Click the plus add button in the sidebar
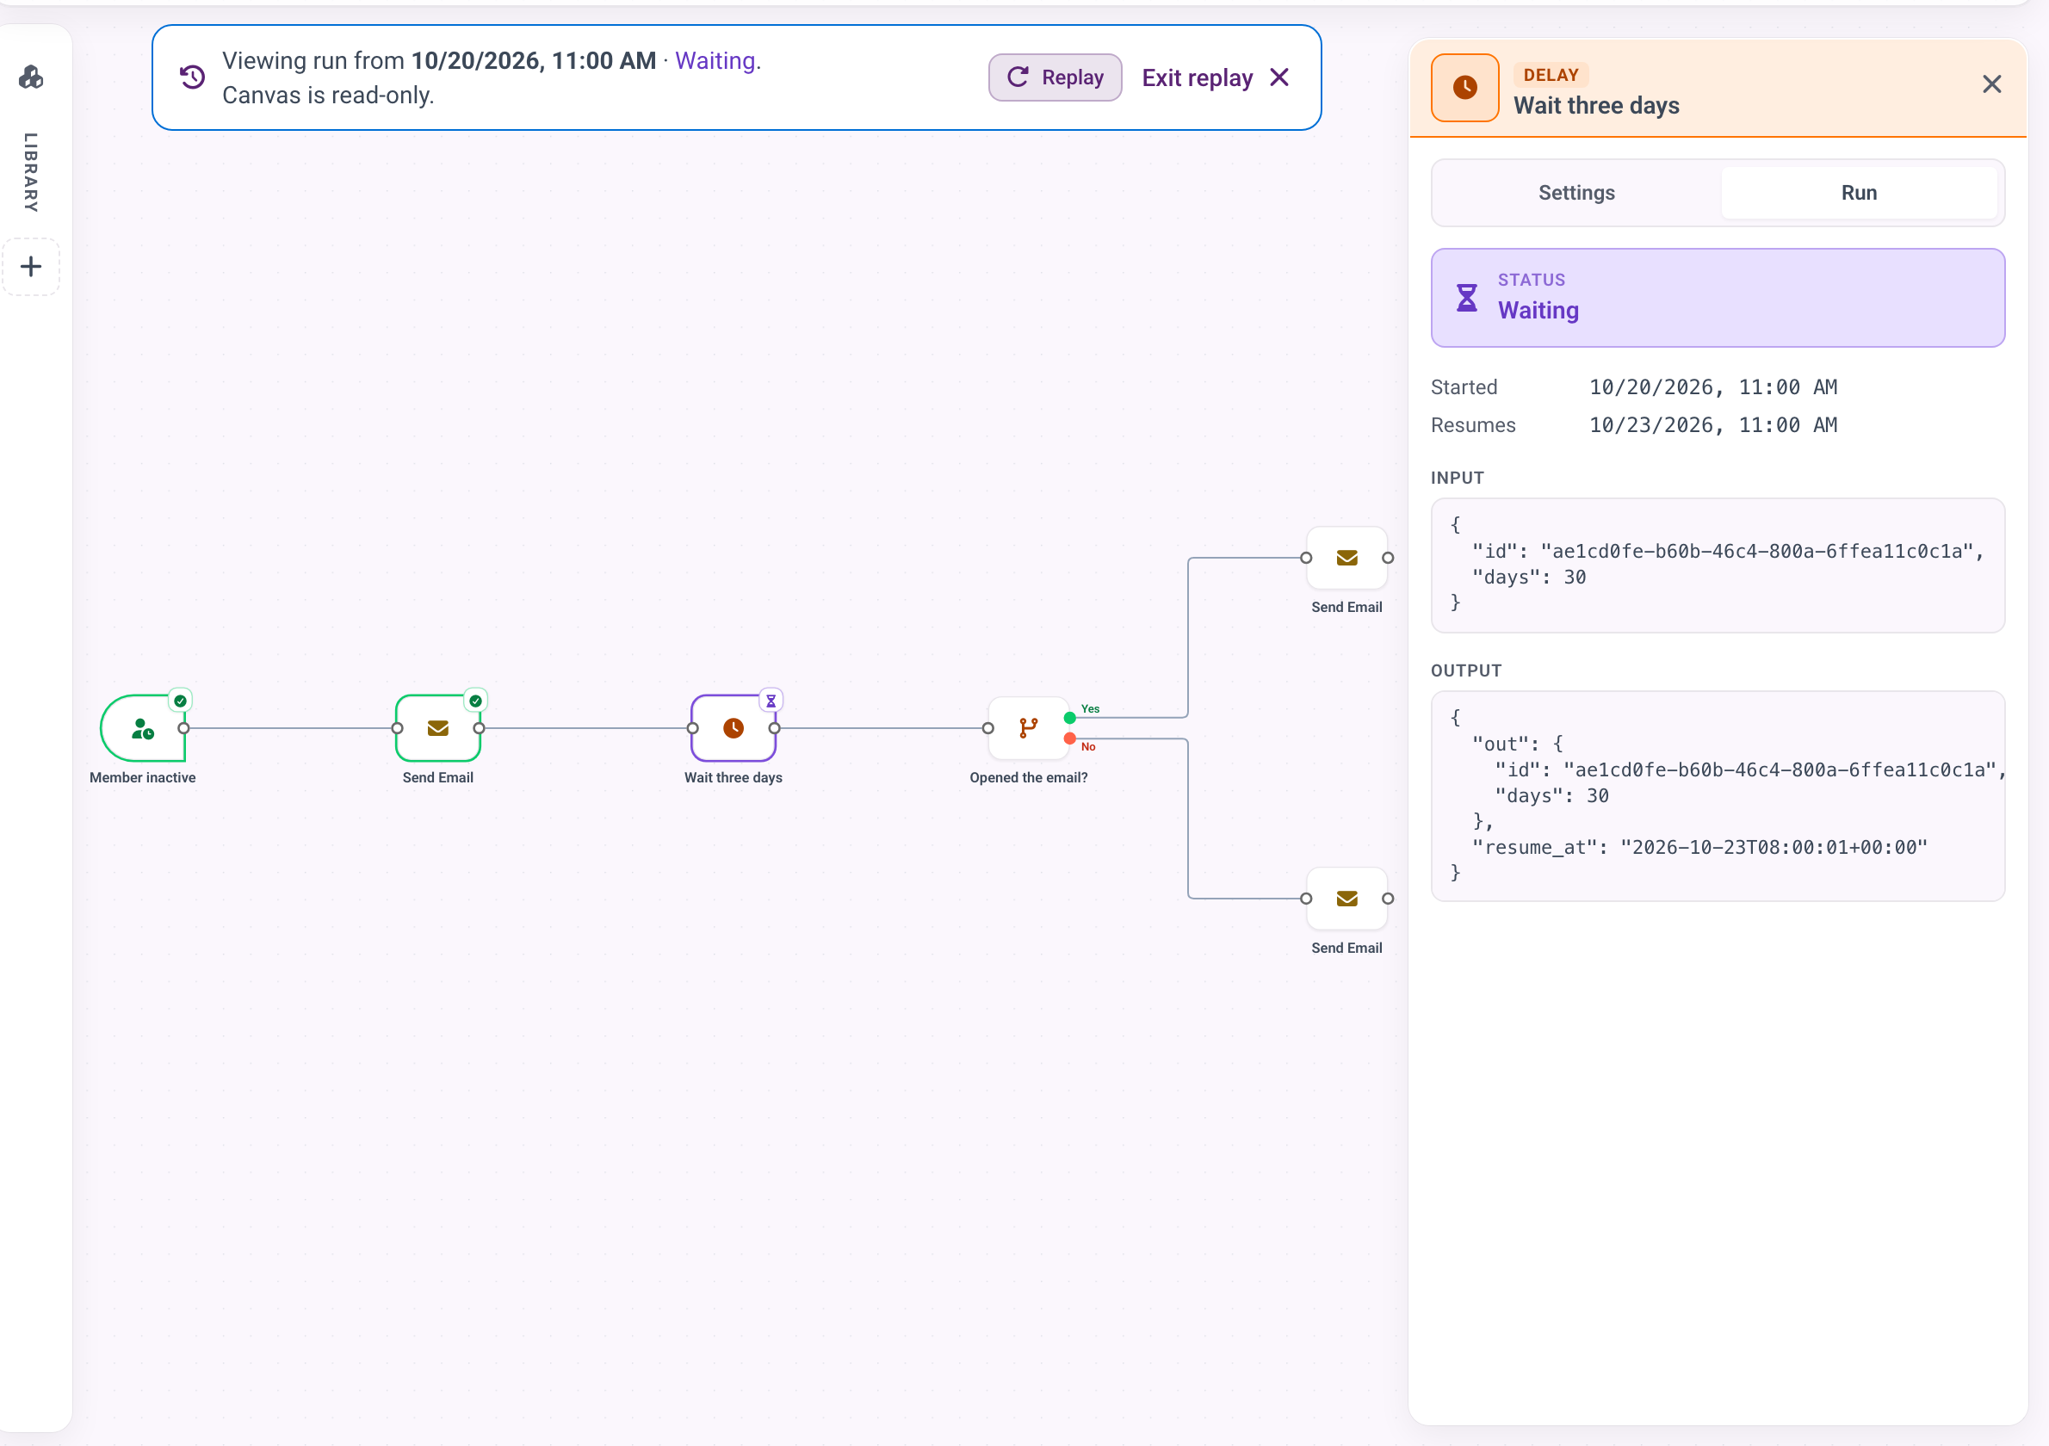This screenshot has height=1446, width=2049. pos(31,266)
